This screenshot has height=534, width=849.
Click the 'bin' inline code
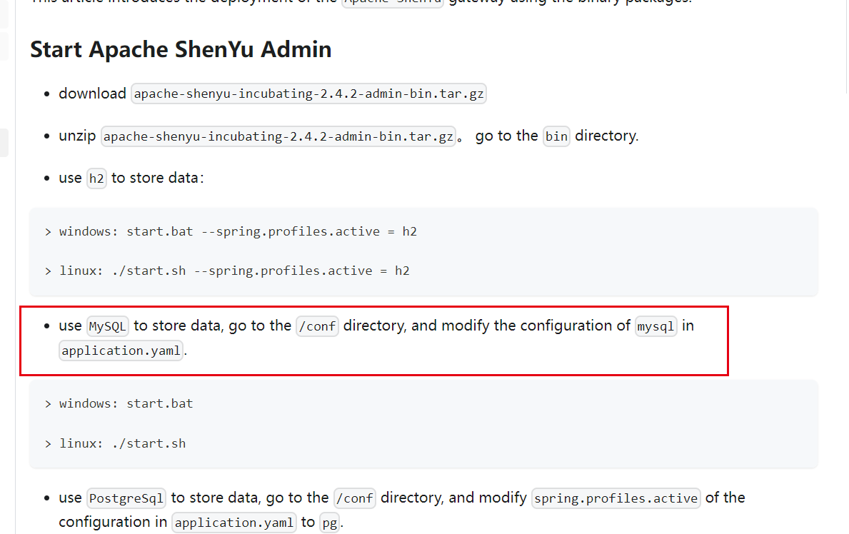[x=556, y=136]
